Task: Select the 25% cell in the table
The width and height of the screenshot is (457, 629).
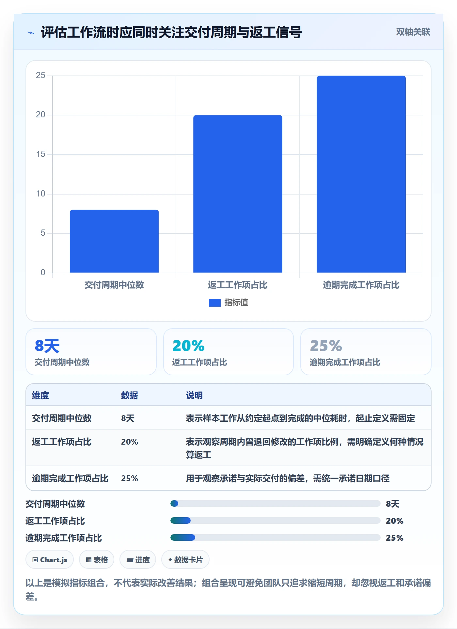Action: [130, 478]
